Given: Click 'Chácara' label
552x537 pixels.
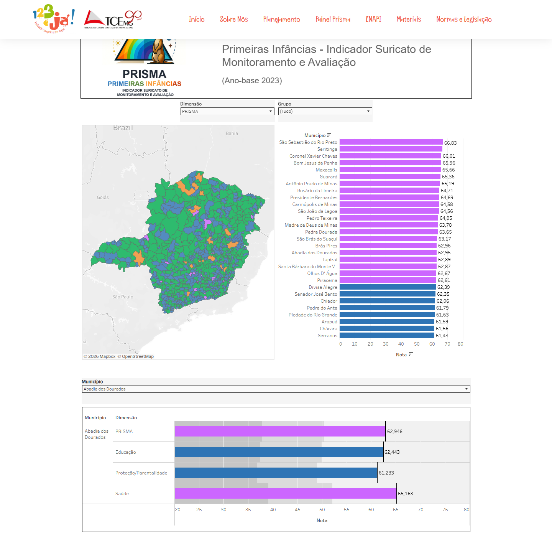Looking at the screenshot, I should pos(329,329).
